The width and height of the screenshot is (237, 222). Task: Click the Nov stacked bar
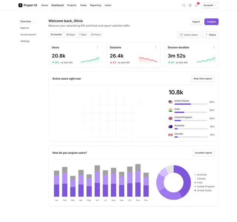(x=138, y=180)
